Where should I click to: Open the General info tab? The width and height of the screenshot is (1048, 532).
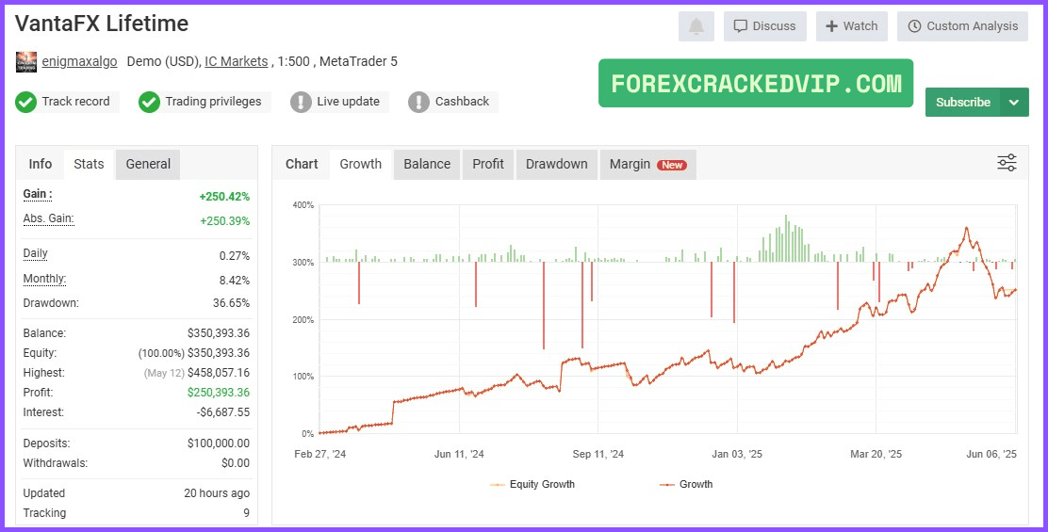148,164
